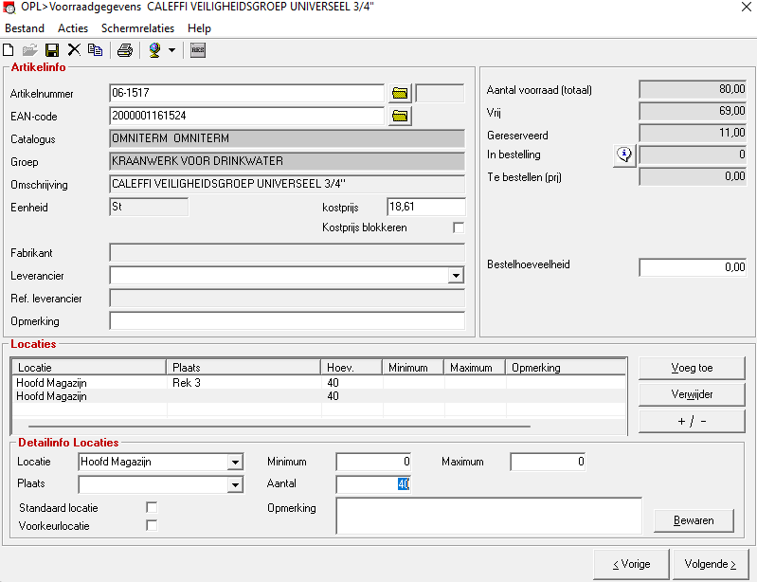Click the application icon in the title bar

click(9, 8)
